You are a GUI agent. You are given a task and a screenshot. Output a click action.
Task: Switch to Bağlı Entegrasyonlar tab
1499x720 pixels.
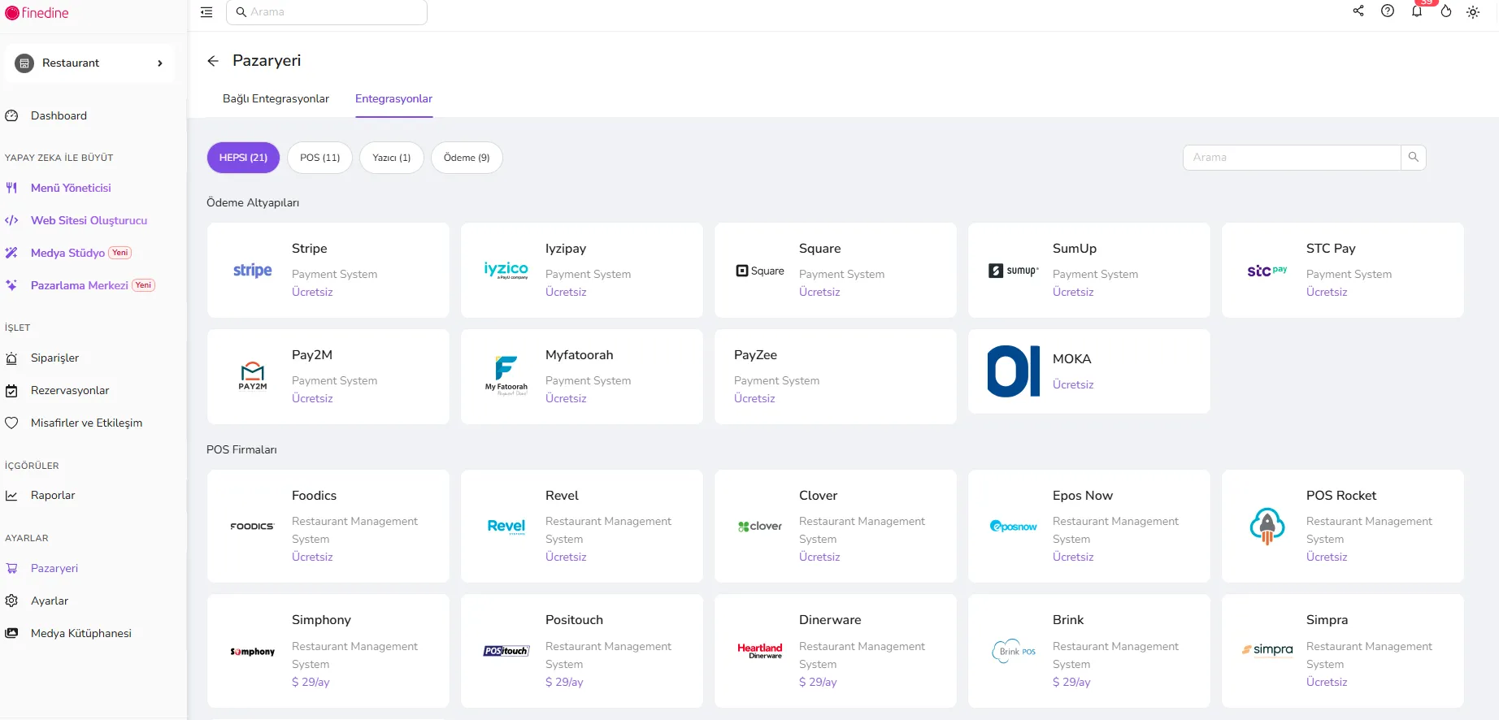[276, 99]
